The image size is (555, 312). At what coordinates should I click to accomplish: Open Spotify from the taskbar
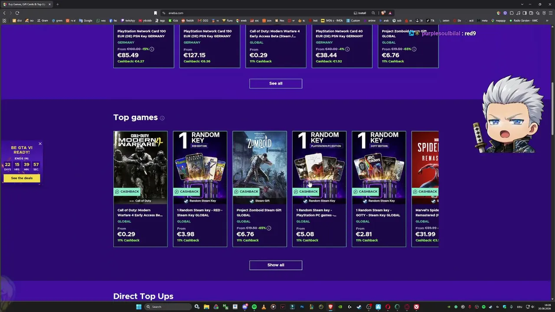coord(254,307)
